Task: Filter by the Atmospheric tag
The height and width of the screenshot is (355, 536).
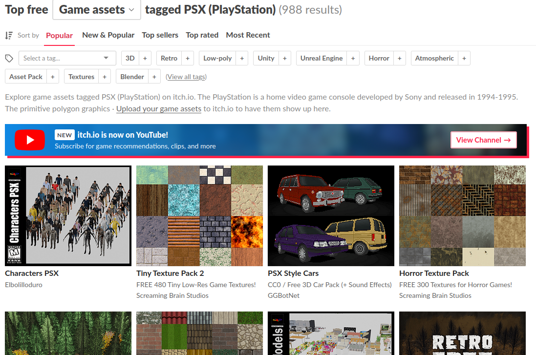Action: pos(434,58)
